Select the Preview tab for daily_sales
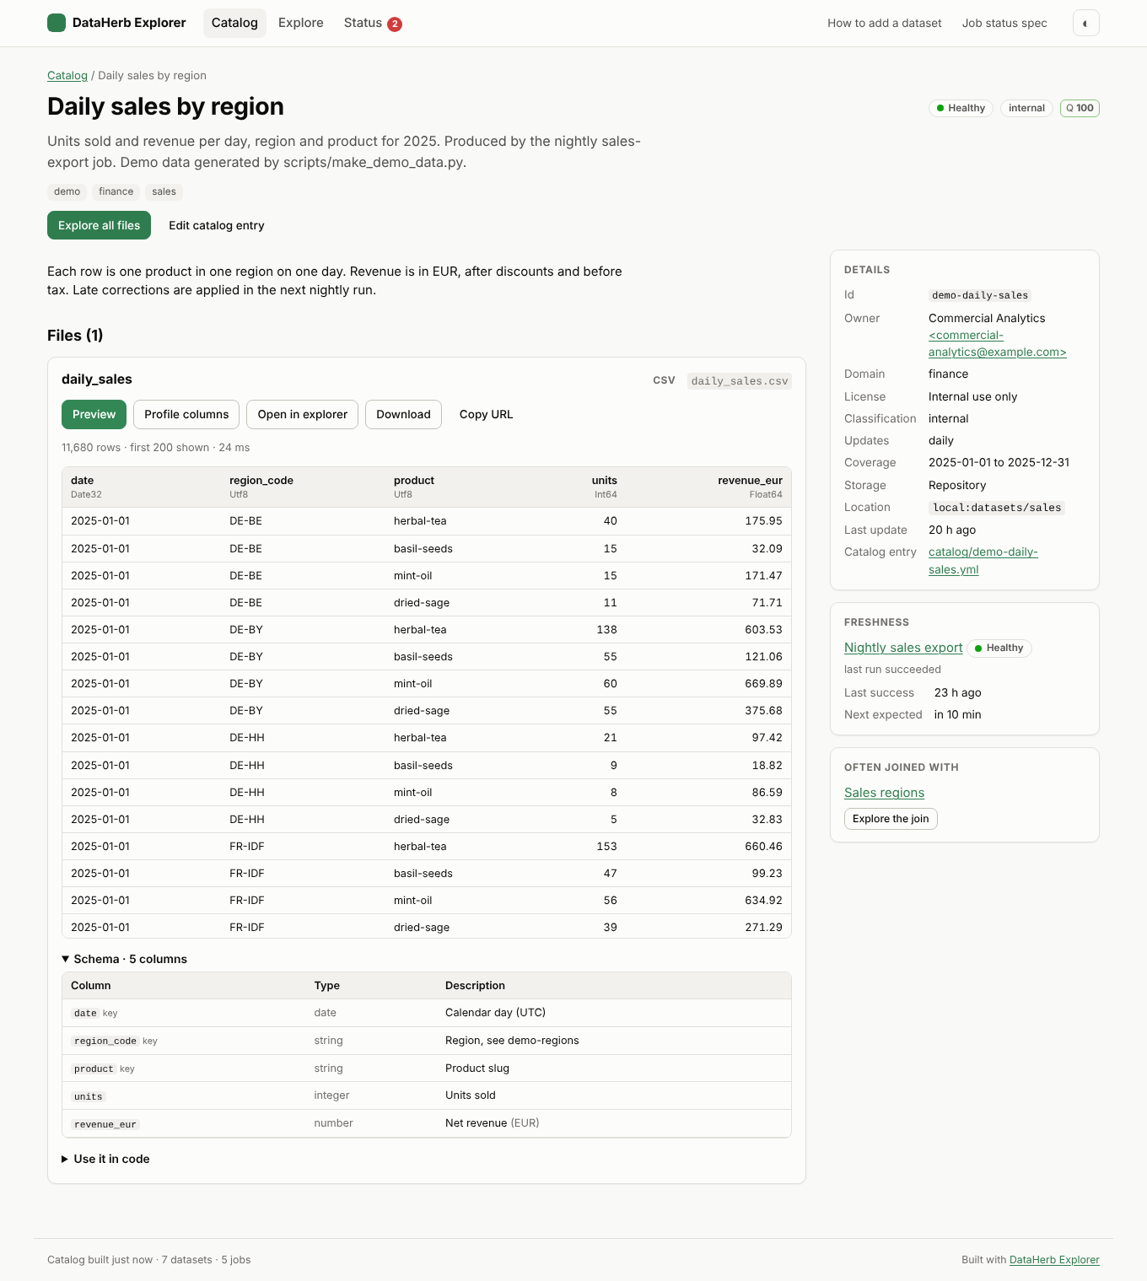 [x=94, y=414]
